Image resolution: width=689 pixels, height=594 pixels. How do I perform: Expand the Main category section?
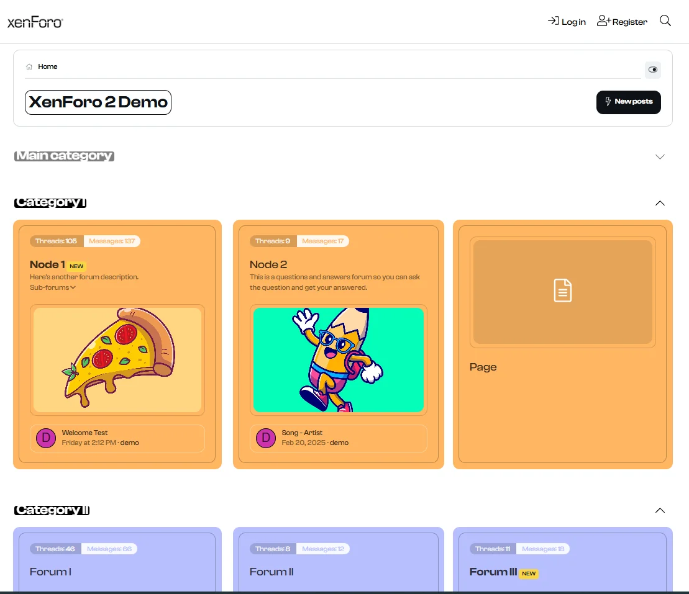click(660, 156)
